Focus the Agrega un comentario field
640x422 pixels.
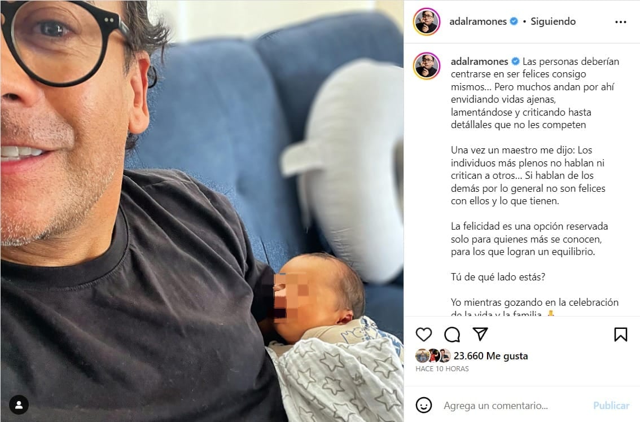coord(514,405)
